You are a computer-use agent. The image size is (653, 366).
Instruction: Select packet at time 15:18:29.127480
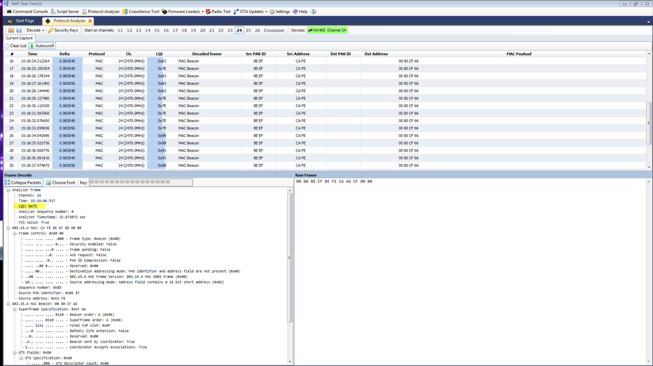point(325,98)
